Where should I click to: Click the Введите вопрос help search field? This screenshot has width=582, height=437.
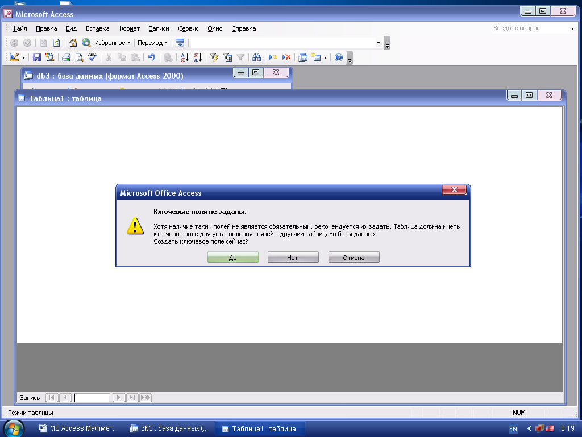tap(530, 28)
